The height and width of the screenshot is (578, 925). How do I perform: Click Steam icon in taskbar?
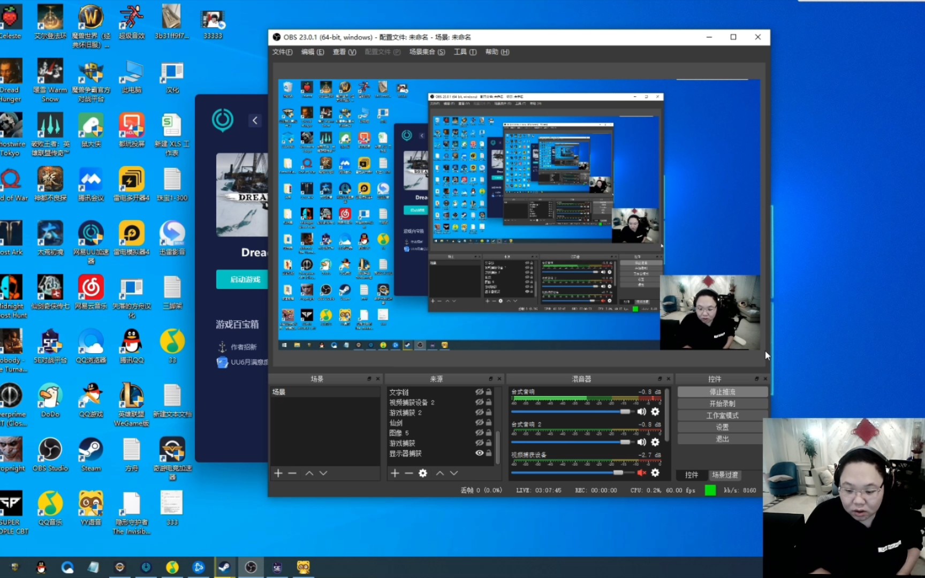(224, 567)
